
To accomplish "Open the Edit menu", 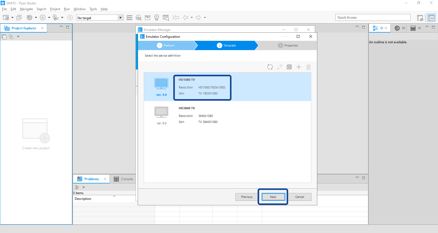I will click(x=13, y=9).
